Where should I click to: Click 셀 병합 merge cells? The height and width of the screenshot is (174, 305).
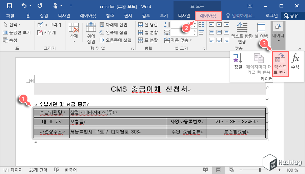coord(148,25)
